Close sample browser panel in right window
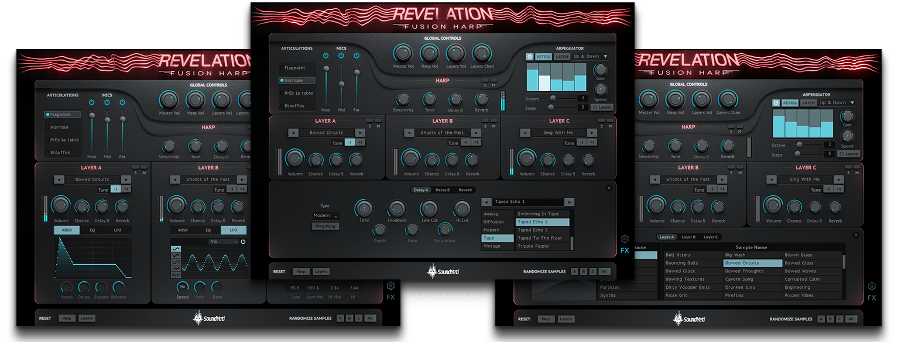The image size is (898, 342). (856, 234)
